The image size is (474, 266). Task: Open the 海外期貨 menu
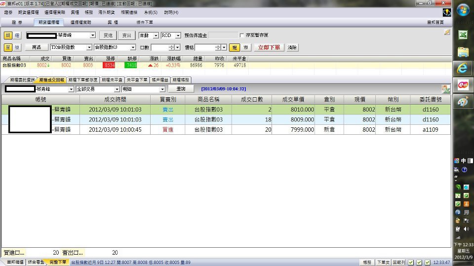[x=107, y=12]
